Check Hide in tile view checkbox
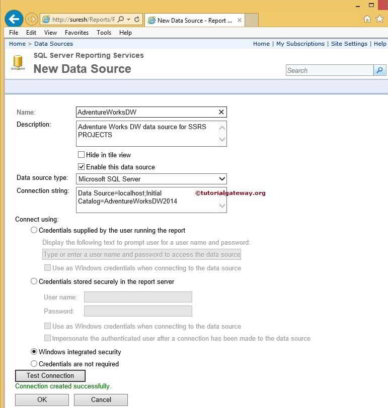 82,155
